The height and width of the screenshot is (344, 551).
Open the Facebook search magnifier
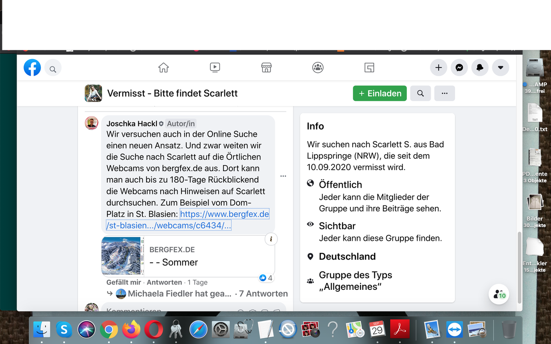click(x=53, y=69)
